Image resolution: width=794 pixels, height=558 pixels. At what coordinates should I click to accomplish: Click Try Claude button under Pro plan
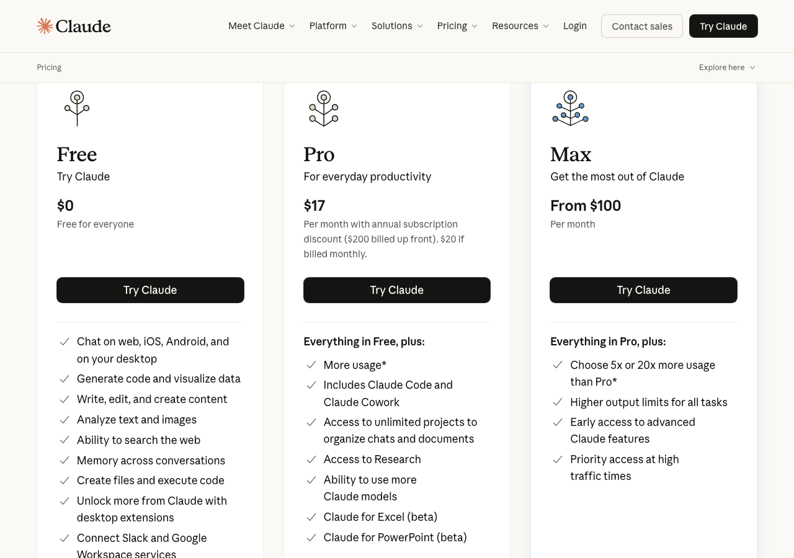(397, 290)
